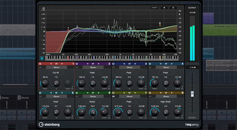
Task: Click band 6 Q knob at 20.0
Action: click(x=93, y=112)
